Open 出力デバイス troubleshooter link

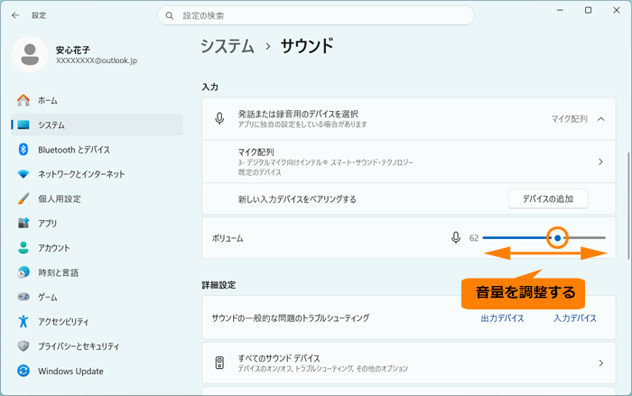502,318
